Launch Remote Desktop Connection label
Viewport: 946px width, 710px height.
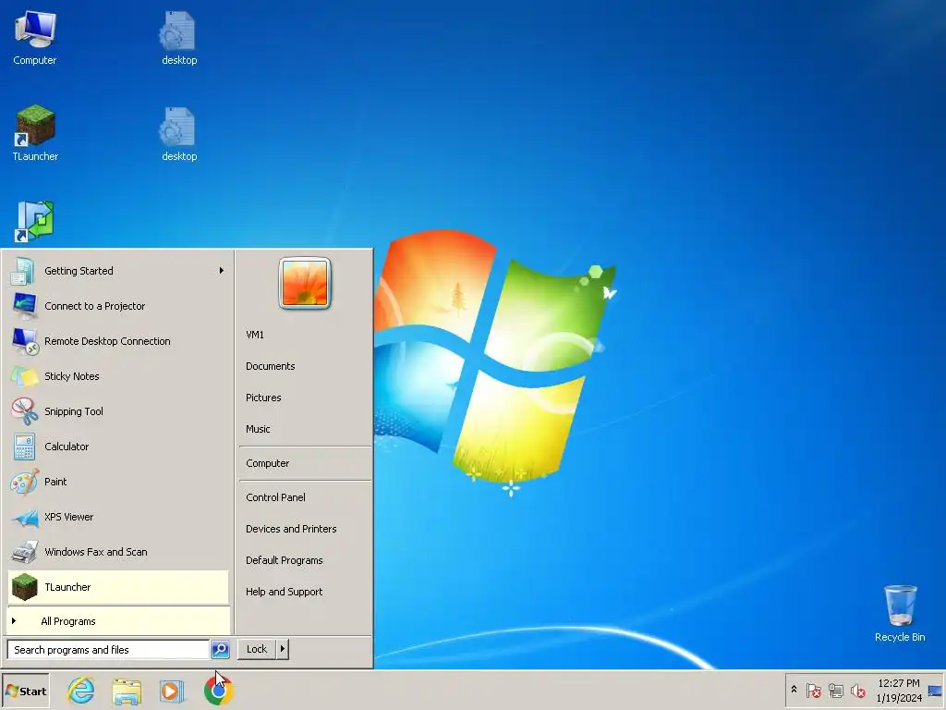pyautogui.click(x=107, y=341)
